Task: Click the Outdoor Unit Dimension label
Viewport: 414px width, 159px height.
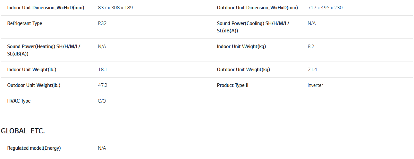Action: [257, 8]
